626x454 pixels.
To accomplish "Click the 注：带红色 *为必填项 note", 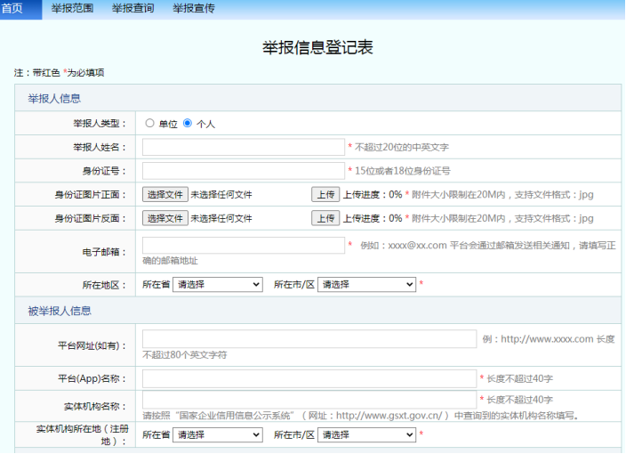I will pos(59,73).
